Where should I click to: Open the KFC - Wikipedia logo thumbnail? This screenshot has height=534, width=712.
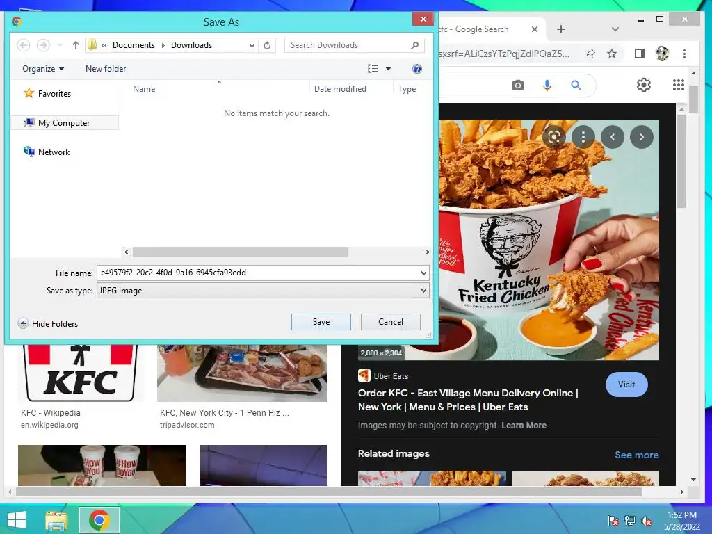[81, 373]
